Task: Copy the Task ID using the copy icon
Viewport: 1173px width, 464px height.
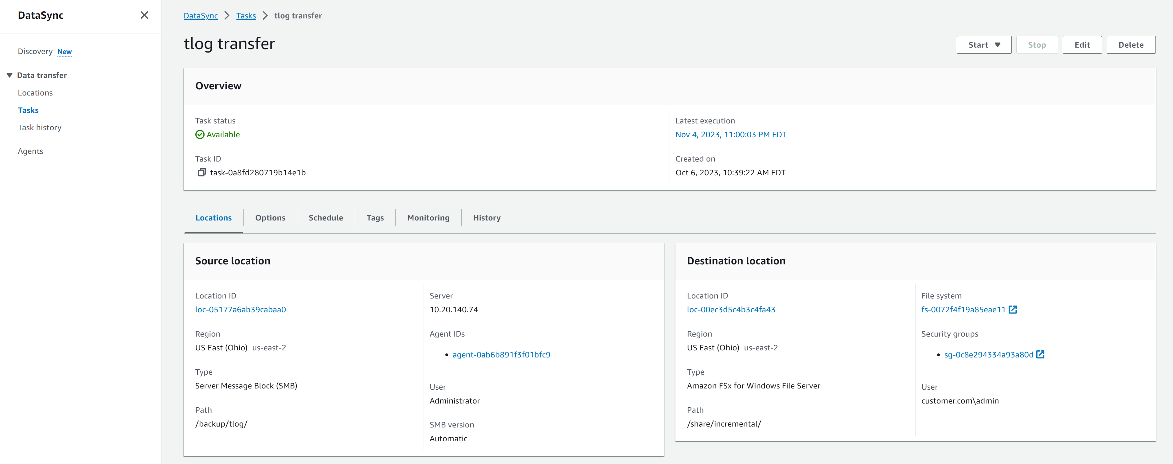Action: click(202, 172)
